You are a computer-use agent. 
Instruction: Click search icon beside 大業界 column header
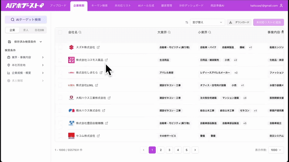click(169, 32)
